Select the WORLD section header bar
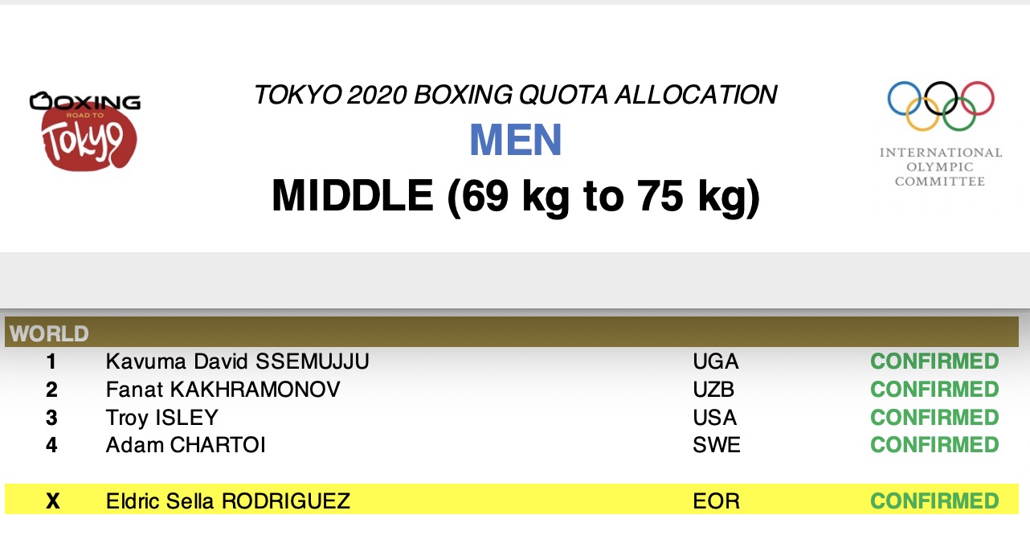Image resolution: width=1030 pixels, height=535 pixels. [511, 332]
